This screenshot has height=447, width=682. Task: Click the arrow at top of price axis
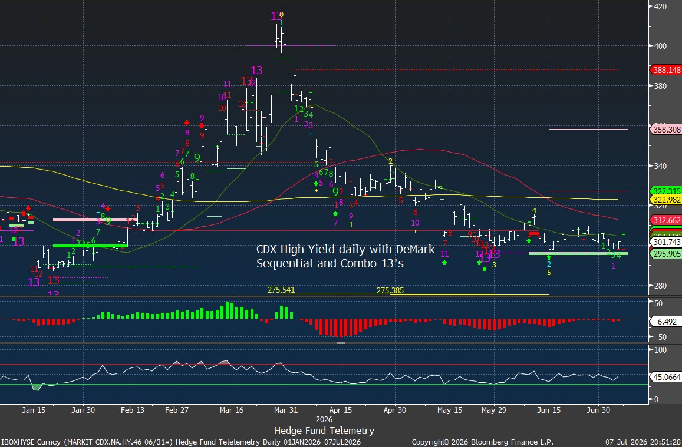click(651, 6)
